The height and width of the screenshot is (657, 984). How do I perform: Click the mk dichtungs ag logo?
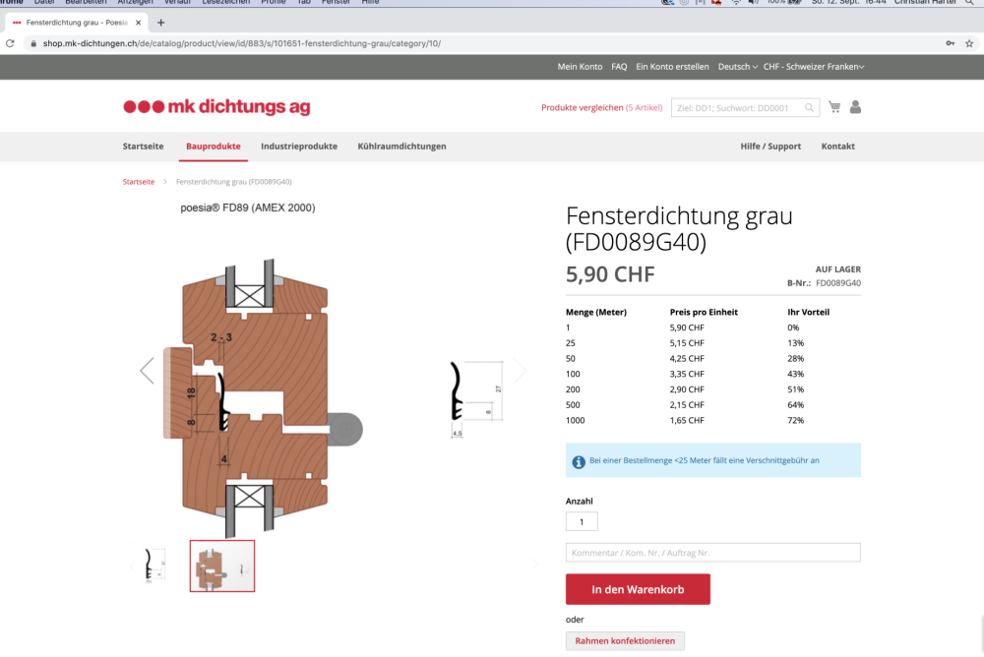pyautogui.click(x=216, y=107)
